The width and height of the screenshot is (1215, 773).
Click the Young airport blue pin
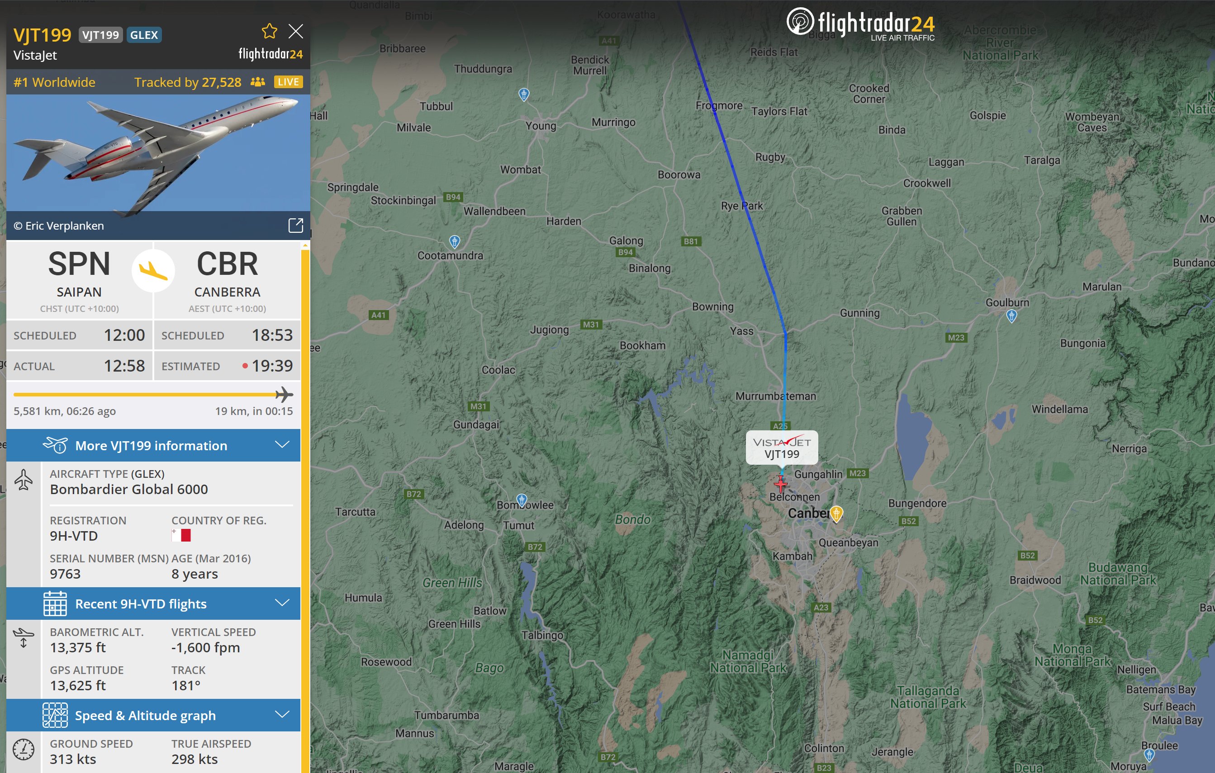click(524, 94)
